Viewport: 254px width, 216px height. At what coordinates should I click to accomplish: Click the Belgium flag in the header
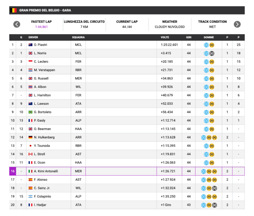[13, 10]
